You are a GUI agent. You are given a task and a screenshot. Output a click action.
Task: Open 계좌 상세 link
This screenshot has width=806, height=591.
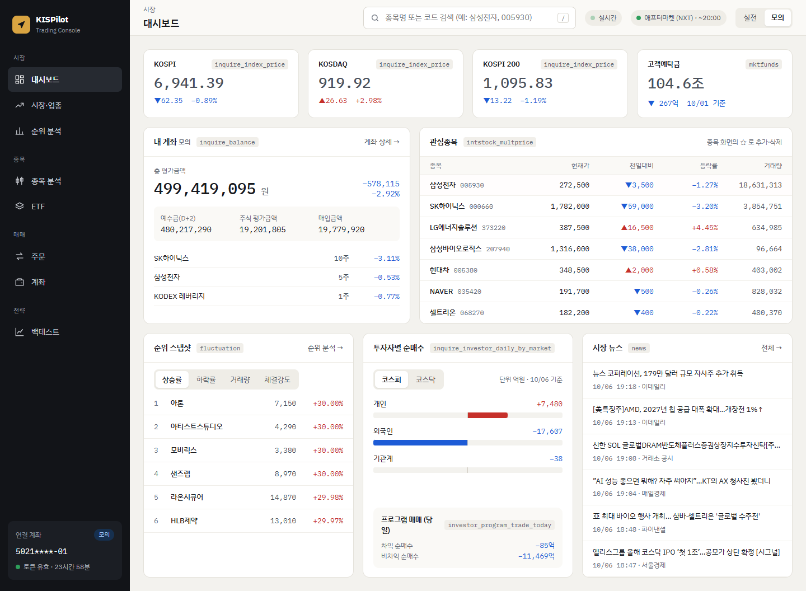click(382, 142)
